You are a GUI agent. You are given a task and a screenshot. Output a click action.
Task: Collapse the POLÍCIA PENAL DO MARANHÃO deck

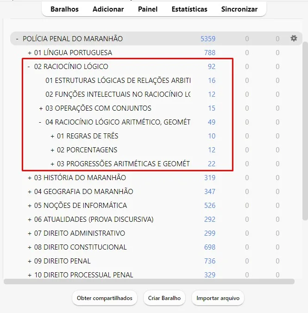tap(17, 39)
